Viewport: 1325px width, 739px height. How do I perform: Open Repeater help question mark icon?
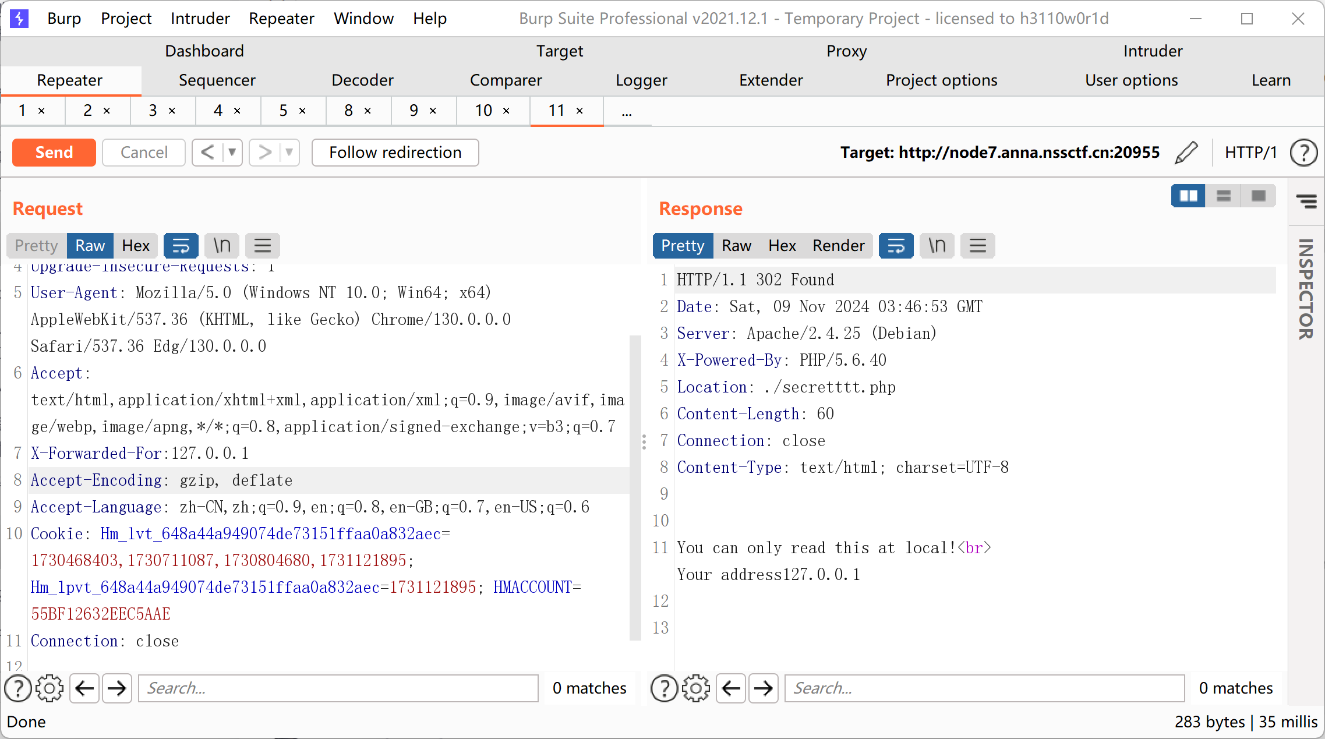coord(1303,153)
